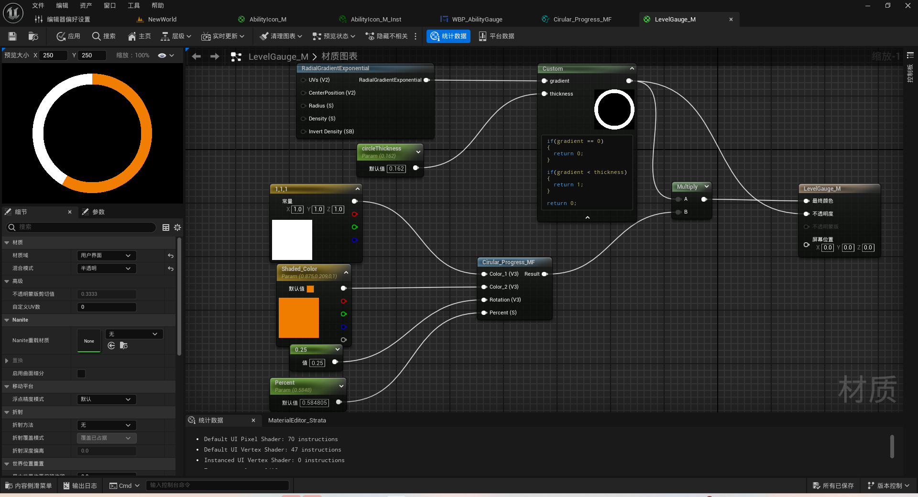The height and width of the screenshot is (497, 918).
Task: Open the Search (搜索) tool
Action: (x=104, y=36)
